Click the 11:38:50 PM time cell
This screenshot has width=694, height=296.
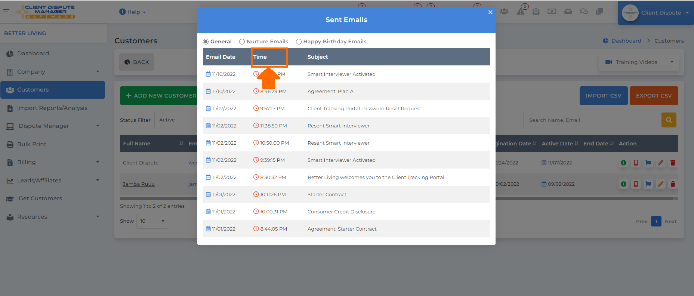(270, 126)
